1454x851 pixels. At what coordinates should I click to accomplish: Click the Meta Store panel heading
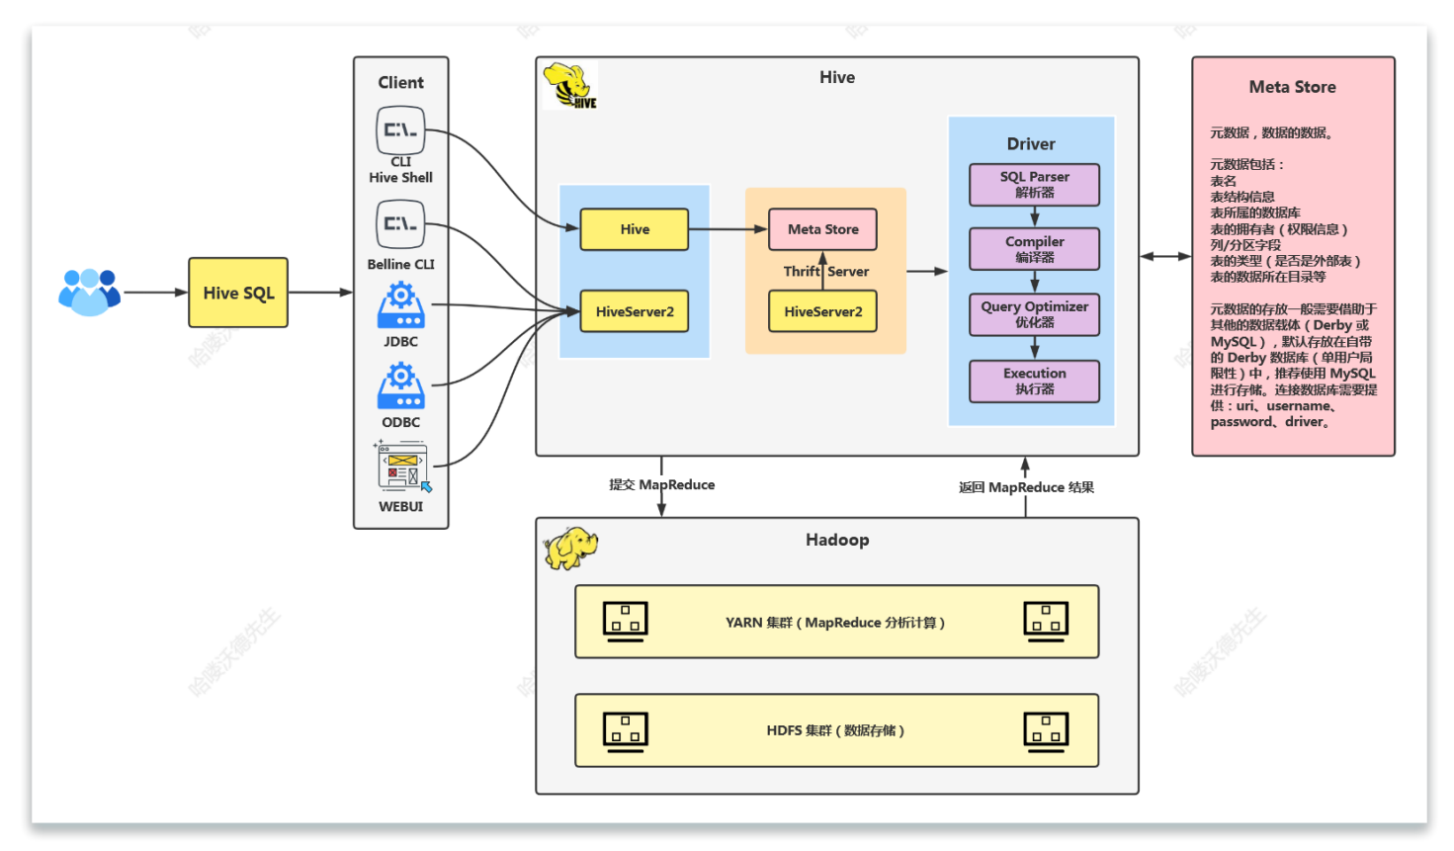1292,87
